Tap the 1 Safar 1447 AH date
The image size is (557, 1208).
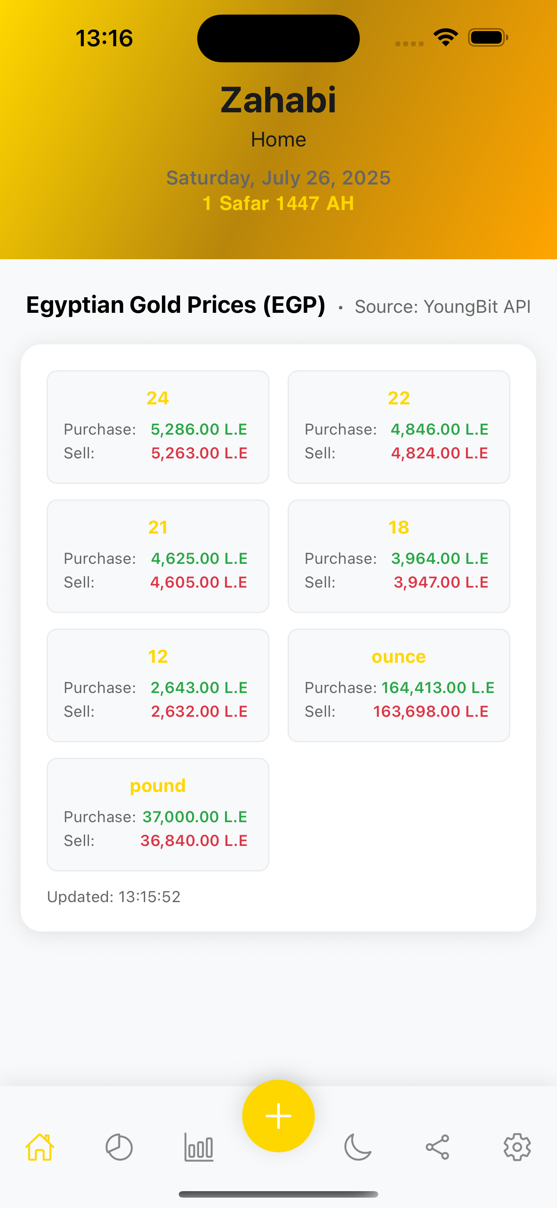tap(278, 203)
